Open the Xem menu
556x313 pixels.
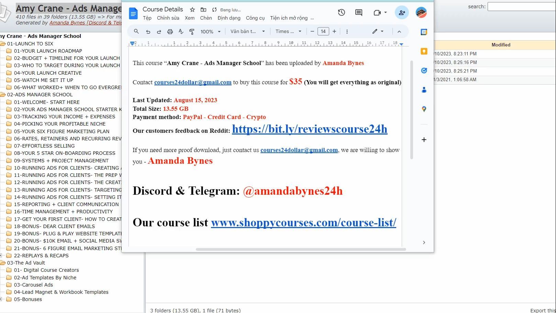click(190, 18)
